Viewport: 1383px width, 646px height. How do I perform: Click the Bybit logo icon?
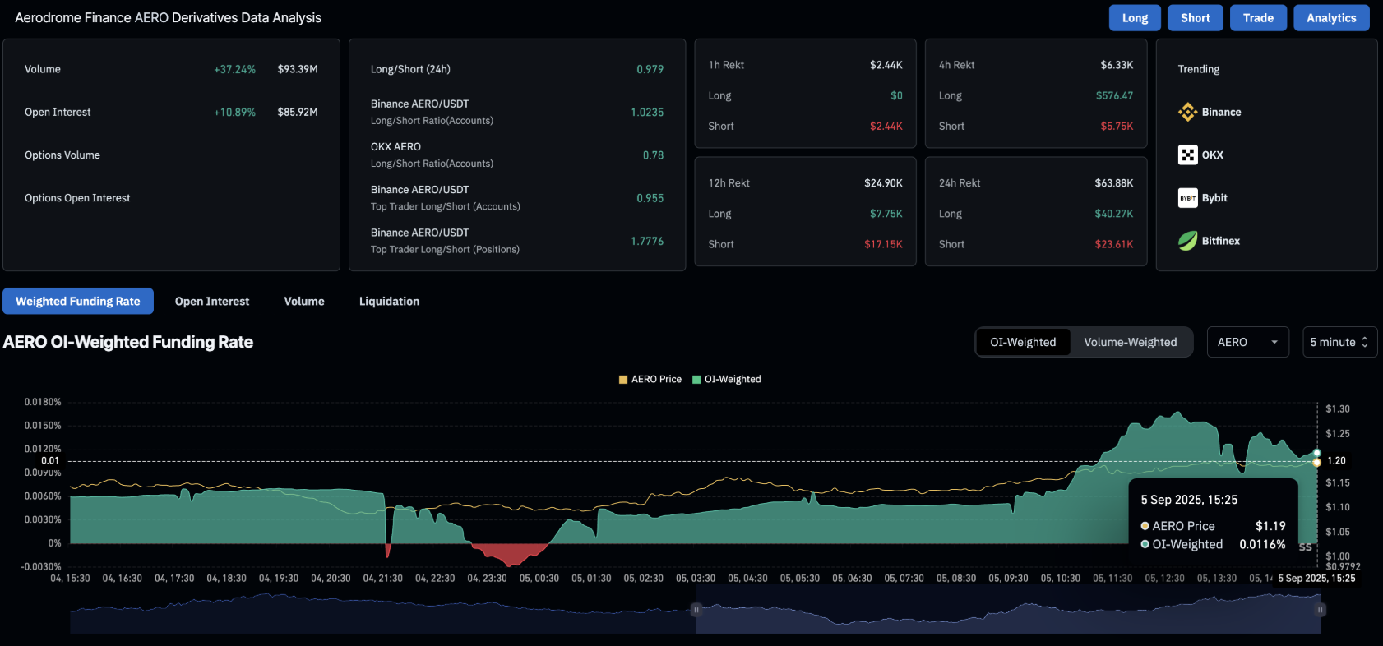(x=1187, y=198)
